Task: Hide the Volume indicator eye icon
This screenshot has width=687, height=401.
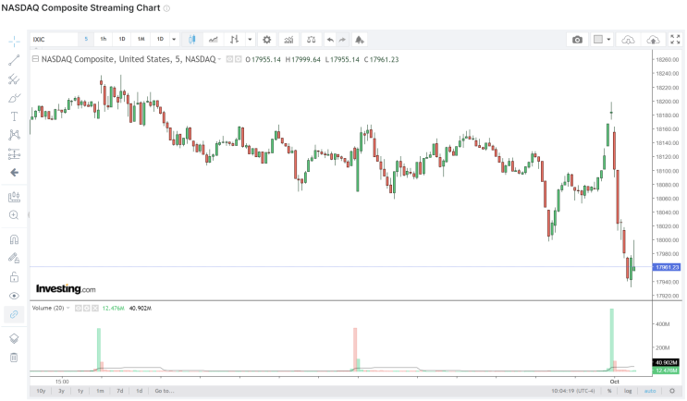Action: (x=78, y=309)
